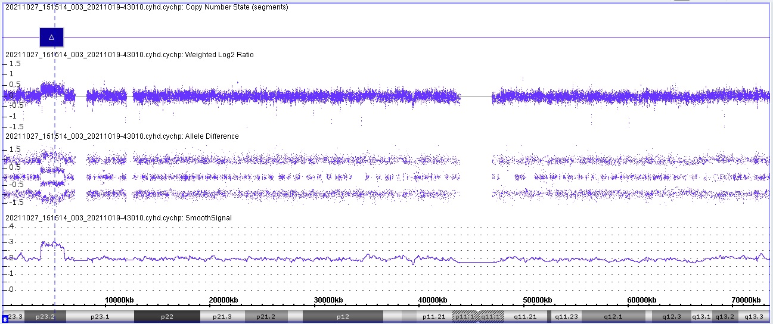Viewport: 773px width, 324px height.
Task: Click the p11.21 cytoband
Action: 434,317
